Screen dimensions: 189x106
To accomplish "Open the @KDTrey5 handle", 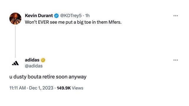I will pyautogui.click(x=71, y=16).
